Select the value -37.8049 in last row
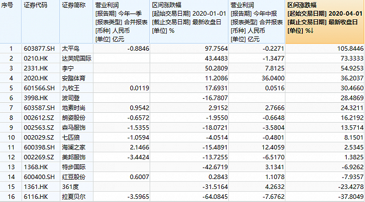Screen dimensions: 365x202 350,197
